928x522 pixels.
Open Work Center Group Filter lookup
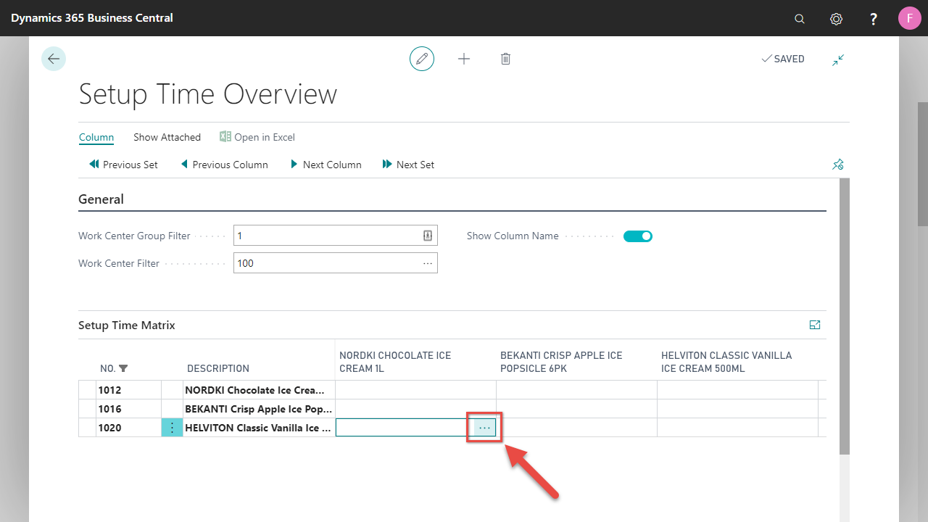(x=428, y=236)
